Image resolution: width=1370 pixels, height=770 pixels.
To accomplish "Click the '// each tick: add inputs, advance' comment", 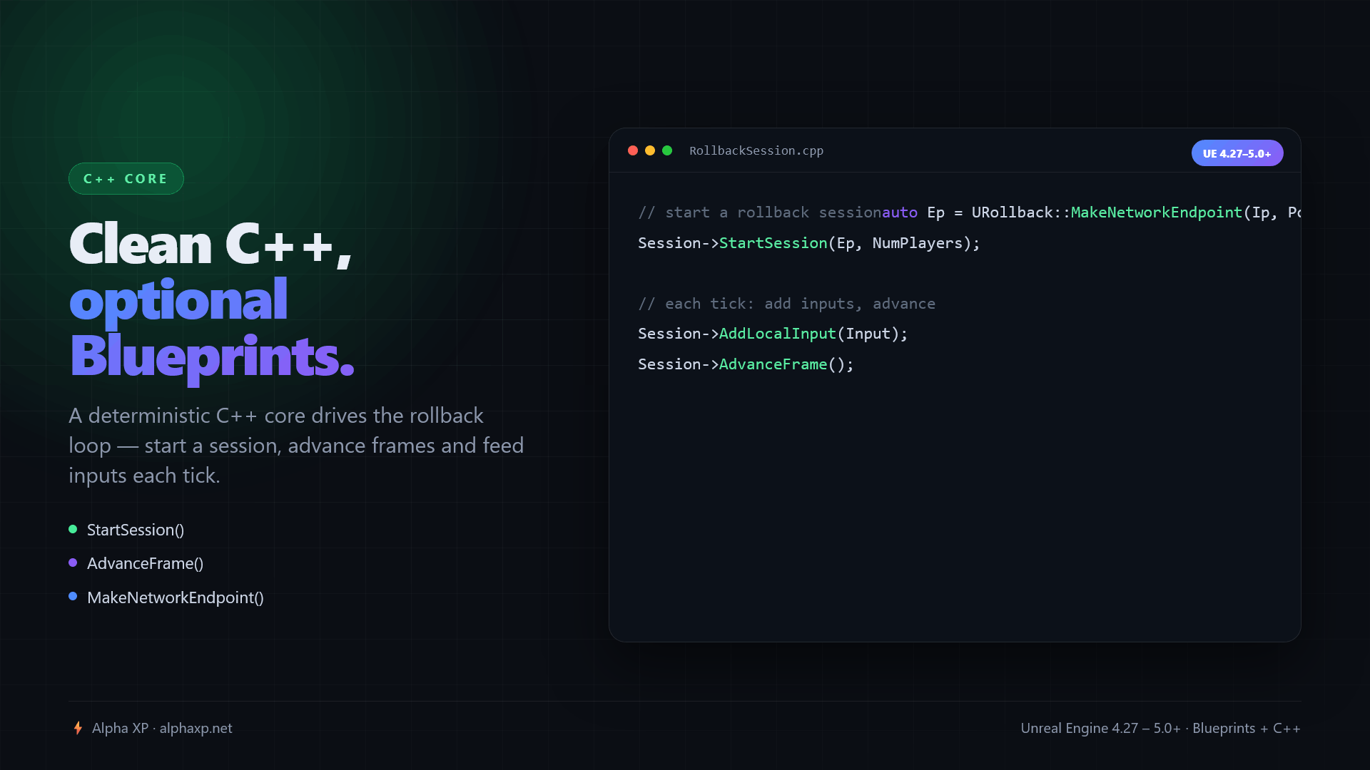I will [786, 304].
